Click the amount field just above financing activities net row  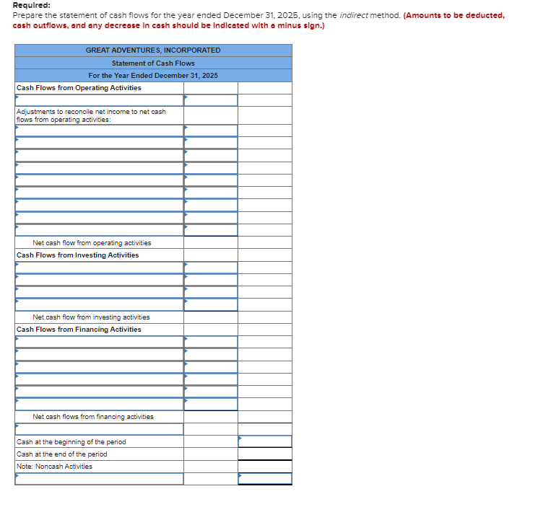click(x=211, y=404)
